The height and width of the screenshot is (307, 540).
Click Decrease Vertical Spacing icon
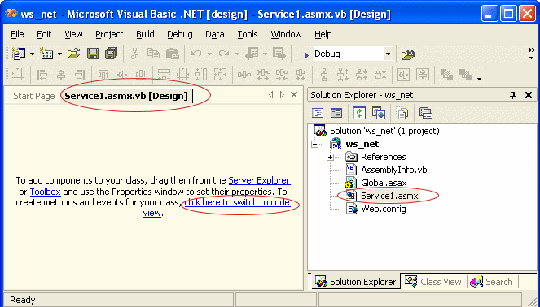pyautogui.click(x=362, y=74)
